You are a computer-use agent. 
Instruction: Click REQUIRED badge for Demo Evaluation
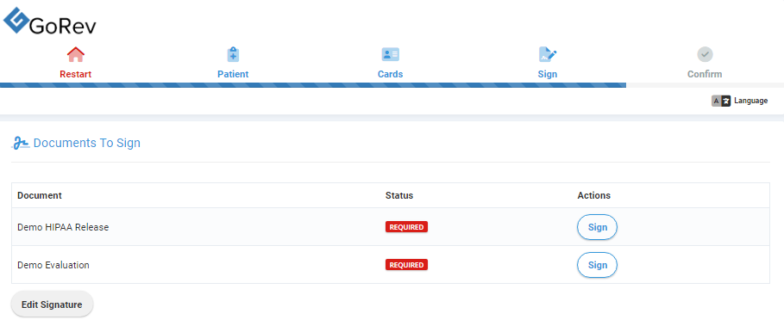click(406, 265)
